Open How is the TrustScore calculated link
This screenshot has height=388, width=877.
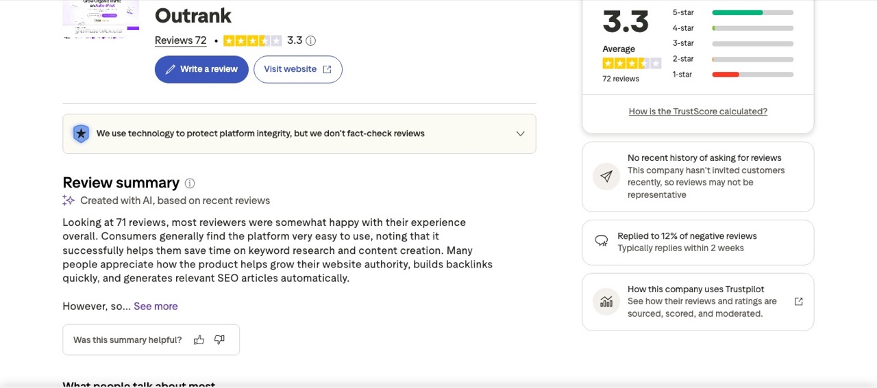click(x=698, y=112)
